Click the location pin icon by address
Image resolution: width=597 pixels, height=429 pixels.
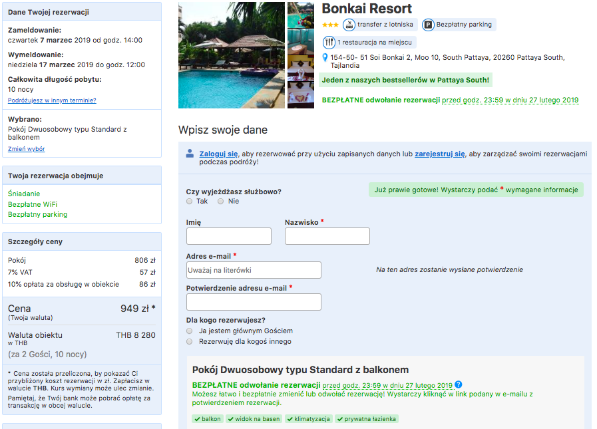pyautogui.click(x=325, y=57)
